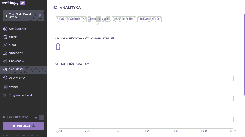Click the unique users count 0
Screen dimensions: 245x137
click(x=58, y=47)
